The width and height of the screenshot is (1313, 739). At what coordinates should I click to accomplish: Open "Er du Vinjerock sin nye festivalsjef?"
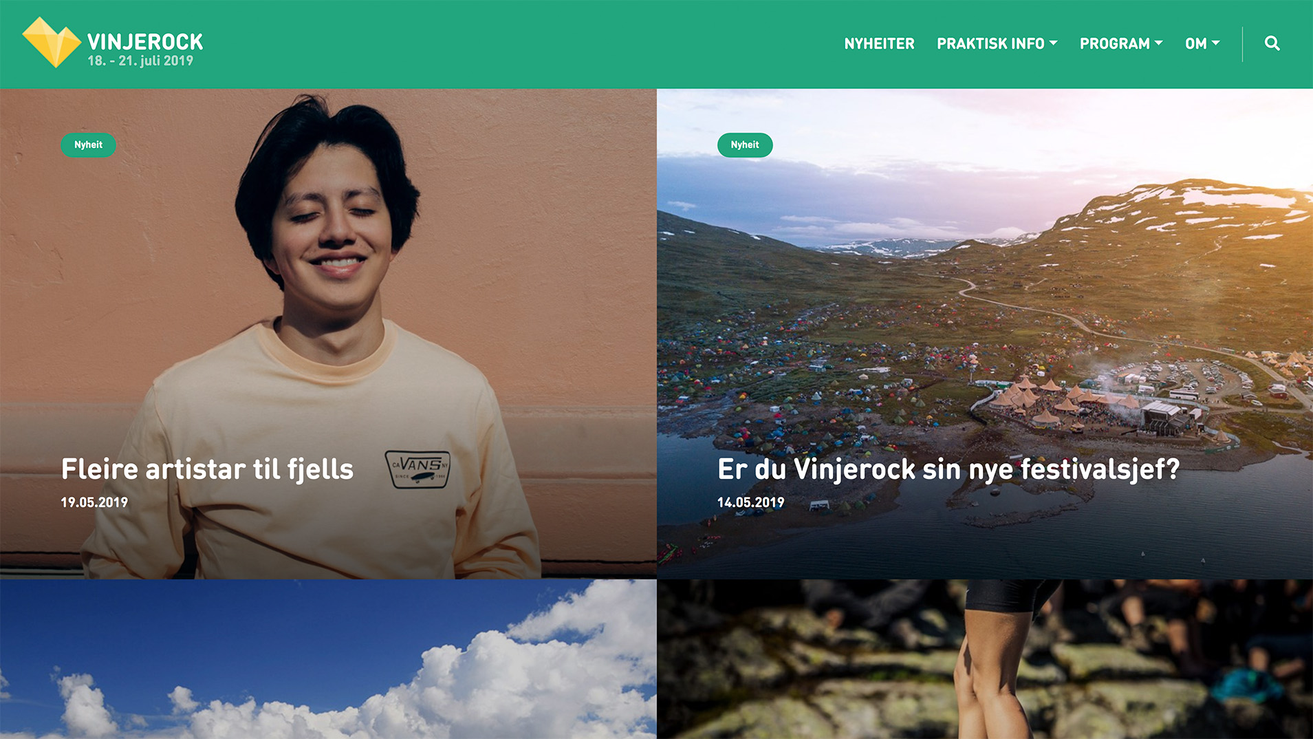[x=948, y=469]
